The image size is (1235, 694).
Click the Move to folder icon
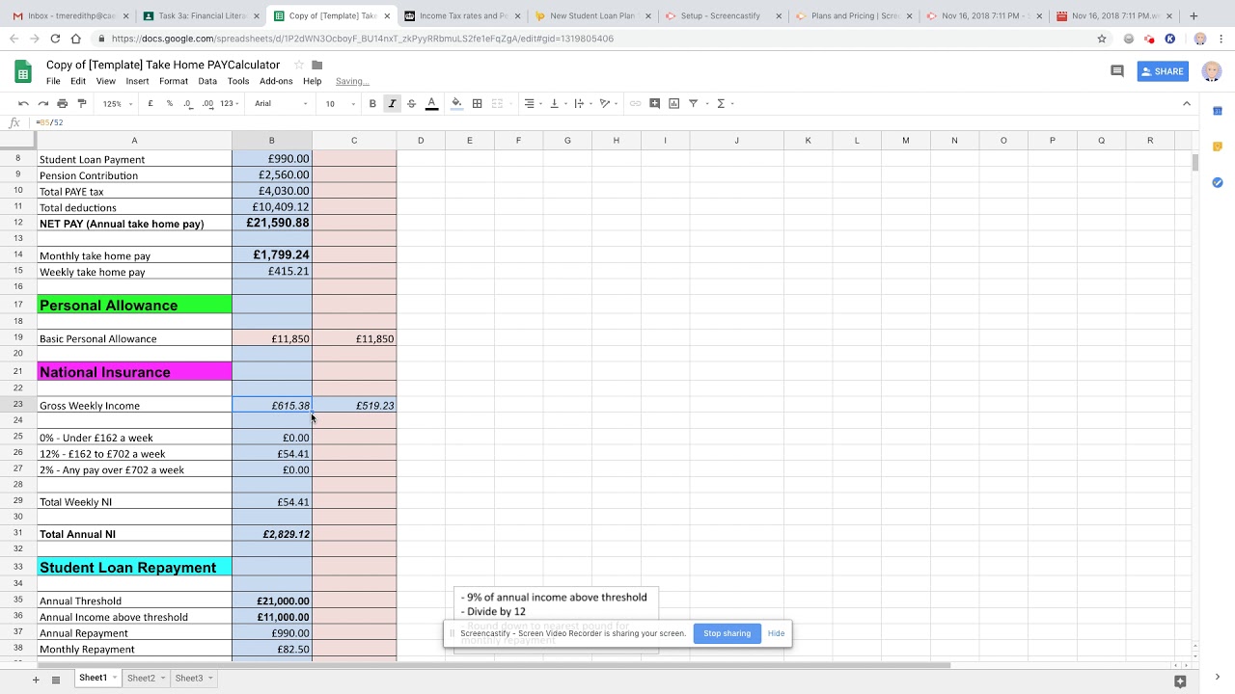tap(316, 65)
